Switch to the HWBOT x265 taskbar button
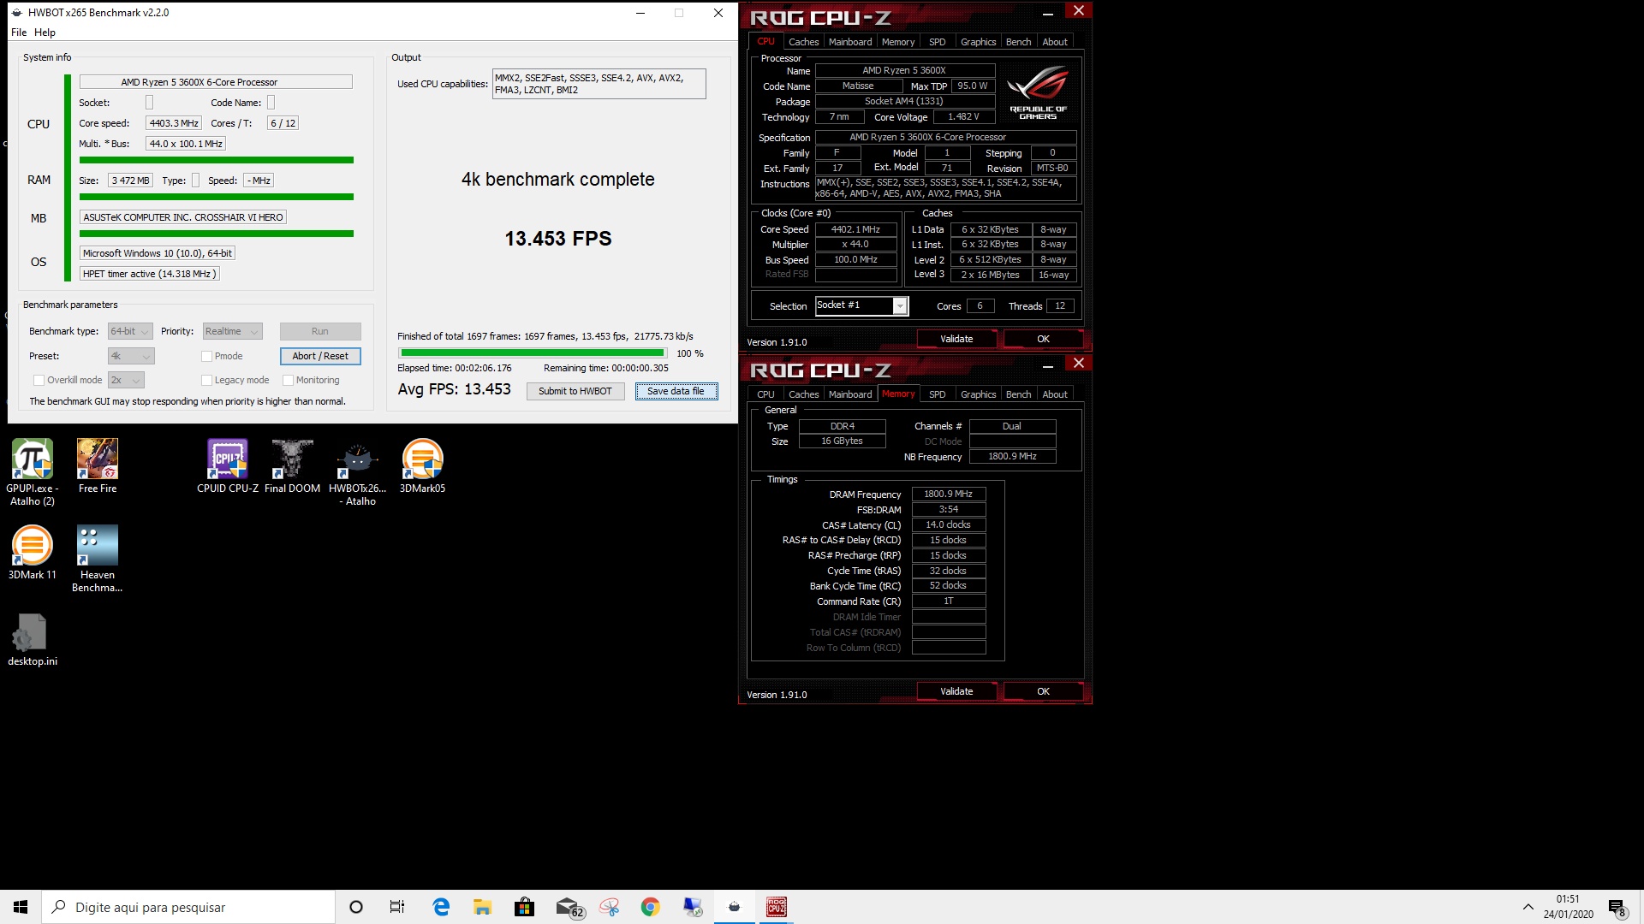 [x=734, y=907]
